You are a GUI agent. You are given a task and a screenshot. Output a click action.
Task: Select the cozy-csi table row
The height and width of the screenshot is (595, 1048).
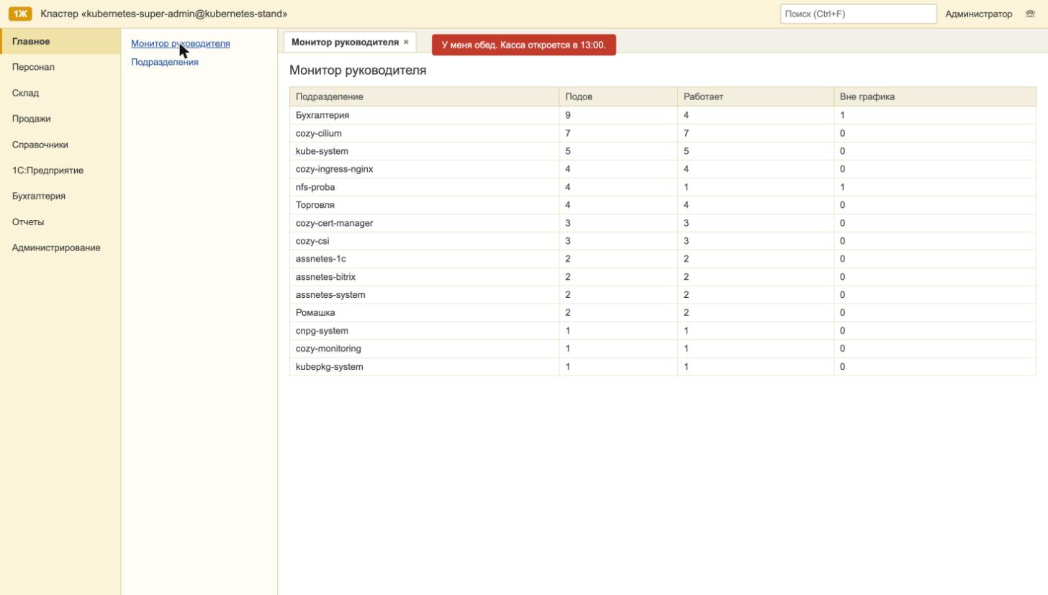click(x=663, y=241)
